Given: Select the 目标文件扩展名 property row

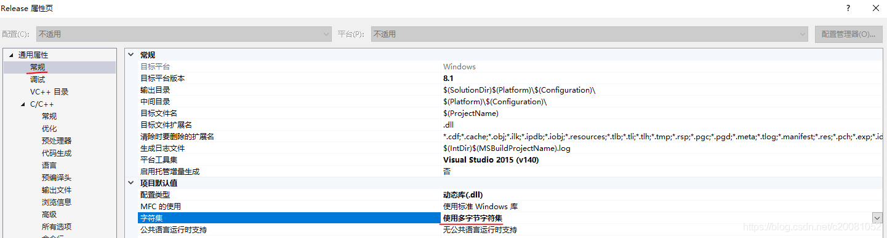Looking at the screenshot, I should click(510, 125).
